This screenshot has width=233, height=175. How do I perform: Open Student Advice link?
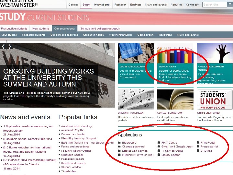point(71,167)
